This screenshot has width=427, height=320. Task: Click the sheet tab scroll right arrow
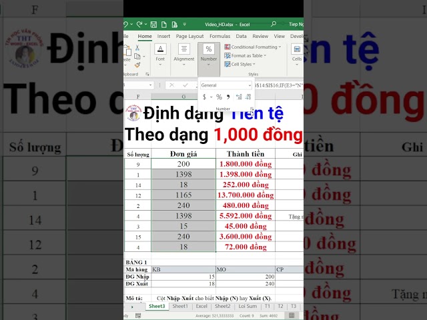tap(132, 307)
